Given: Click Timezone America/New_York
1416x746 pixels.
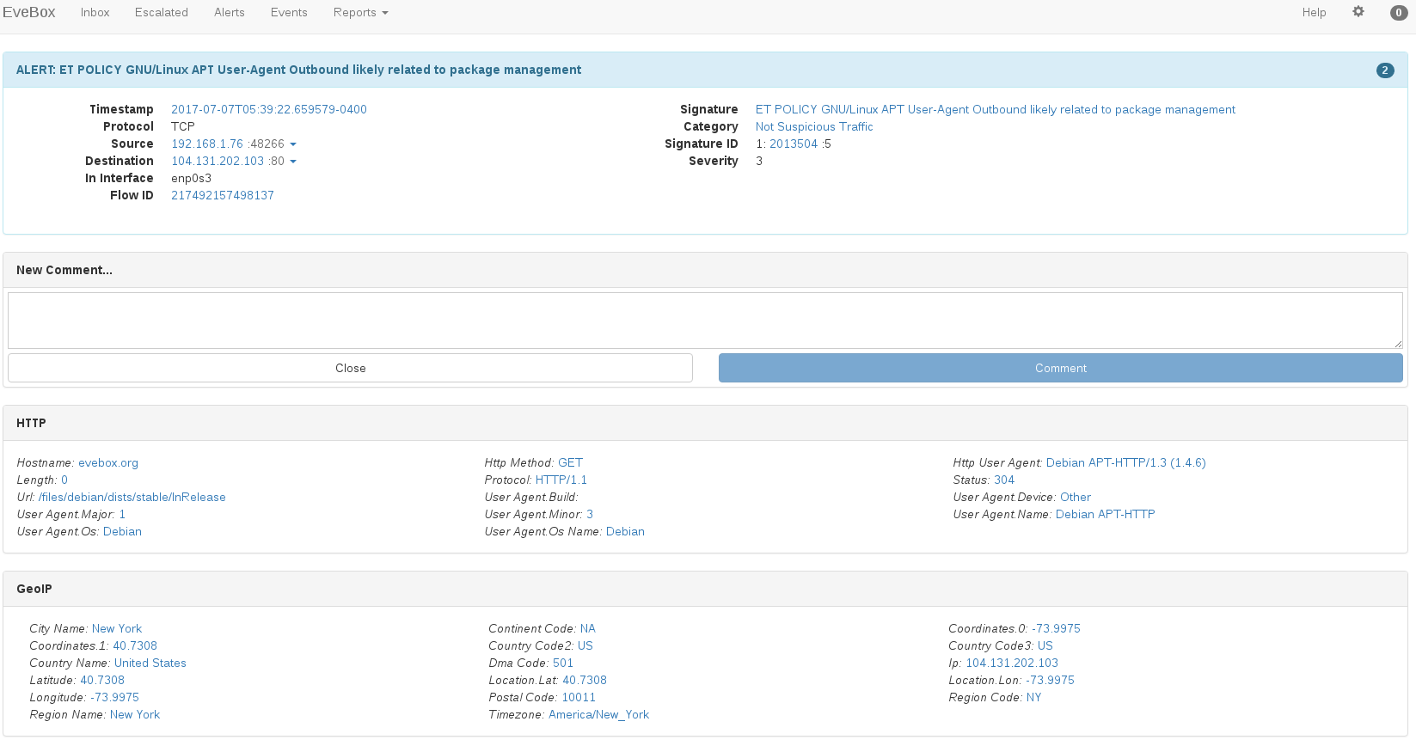Looking at the screenshot, I should (x=599, y=715).
